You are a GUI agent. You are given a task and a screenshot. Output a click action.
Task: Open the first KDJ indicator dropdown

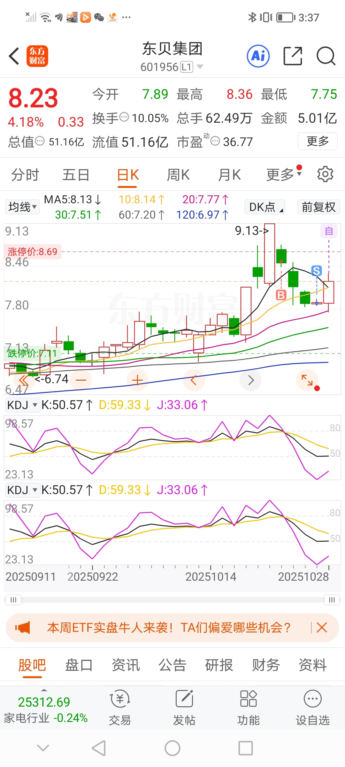click(23, 405)
